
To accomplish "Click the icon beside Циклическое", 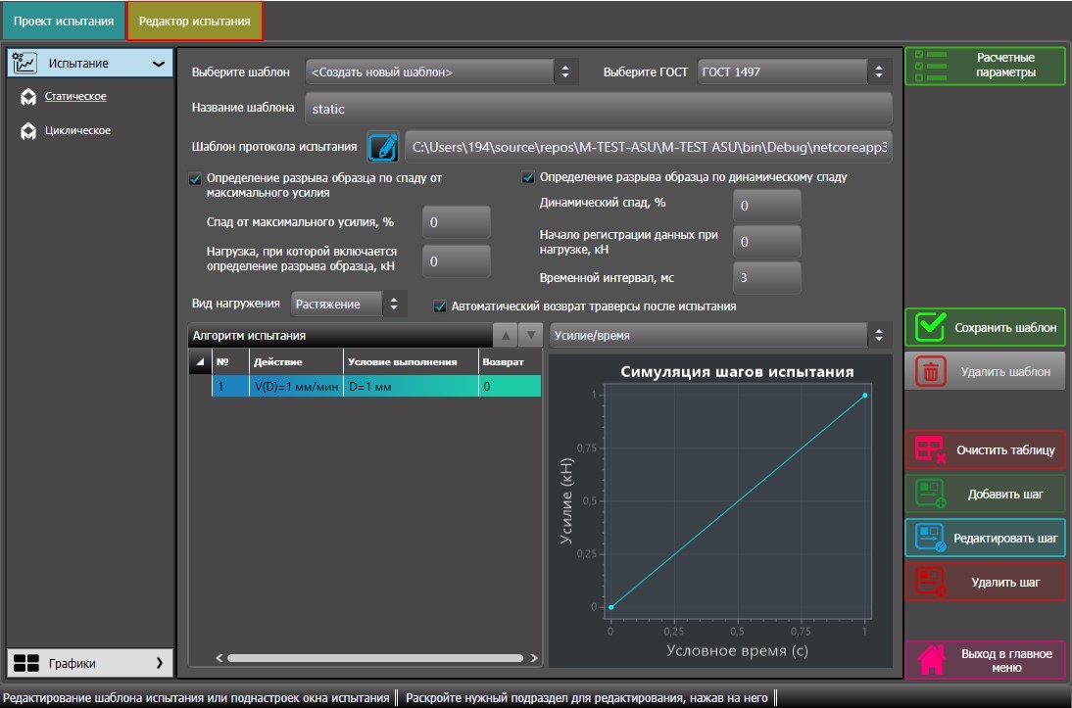I will coord(28,131).
